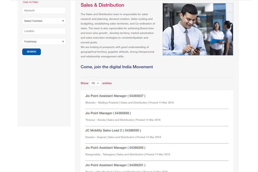Open Jio Point Assistant Manager 54385837 job

click(x=115, y=96)
